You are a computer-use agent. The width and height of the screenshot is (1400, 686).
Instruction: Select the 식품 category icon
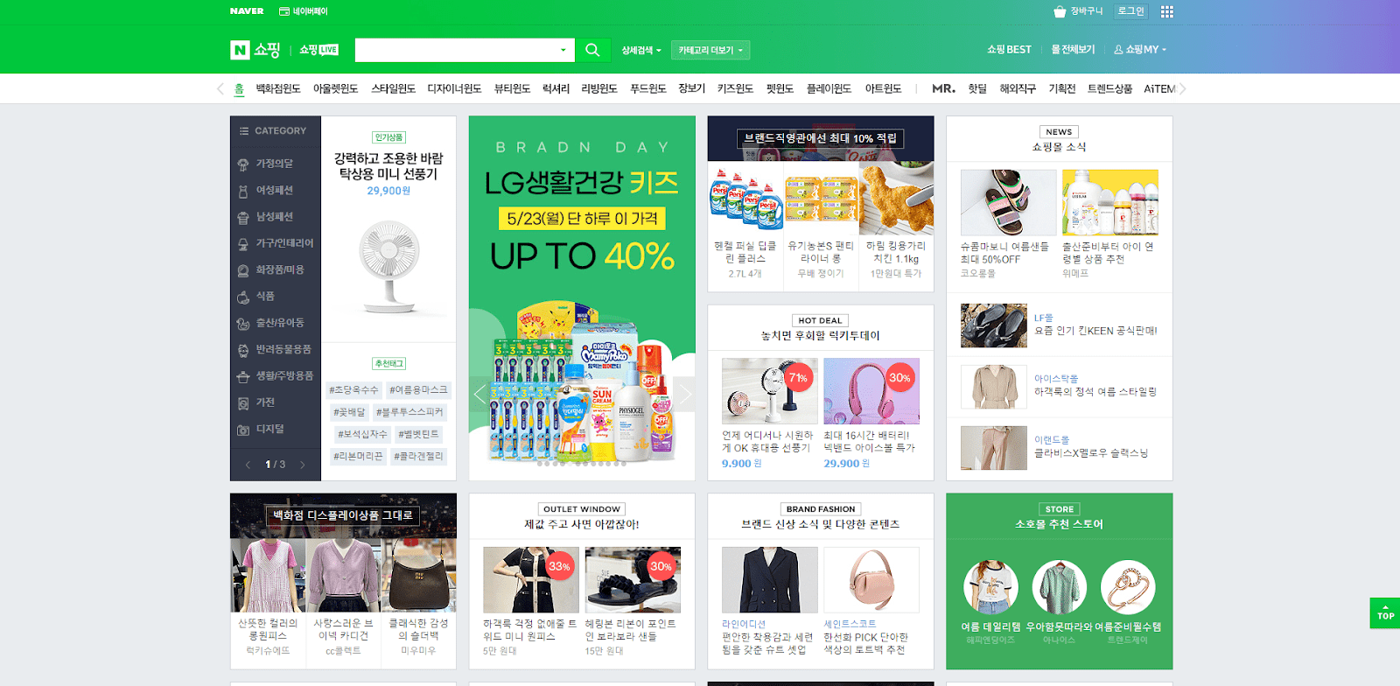pos(243,297)
